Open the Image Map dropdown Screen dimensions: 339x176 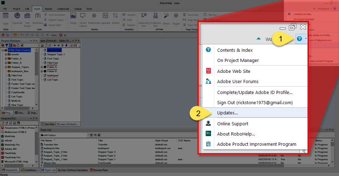coord(53,25)
